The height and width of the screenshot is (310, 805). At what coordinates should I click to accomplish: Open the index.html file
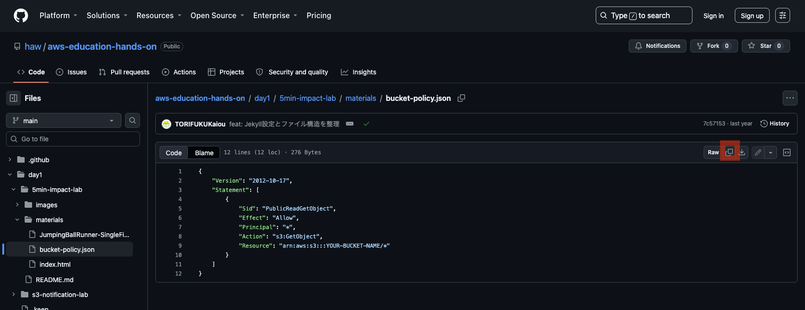(x=55, y=264)
